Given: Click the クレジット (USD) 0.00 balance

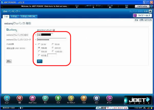Looking at the screenshot, I should (x=139, y=11).
